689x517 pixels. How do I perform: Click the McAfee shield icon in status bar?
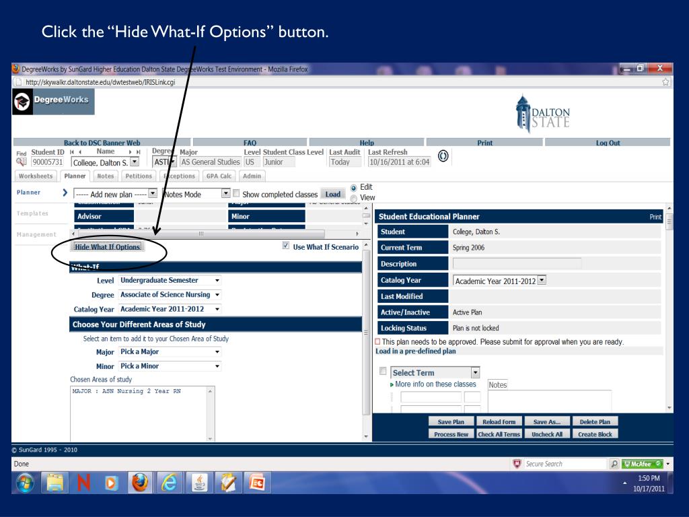517,464
